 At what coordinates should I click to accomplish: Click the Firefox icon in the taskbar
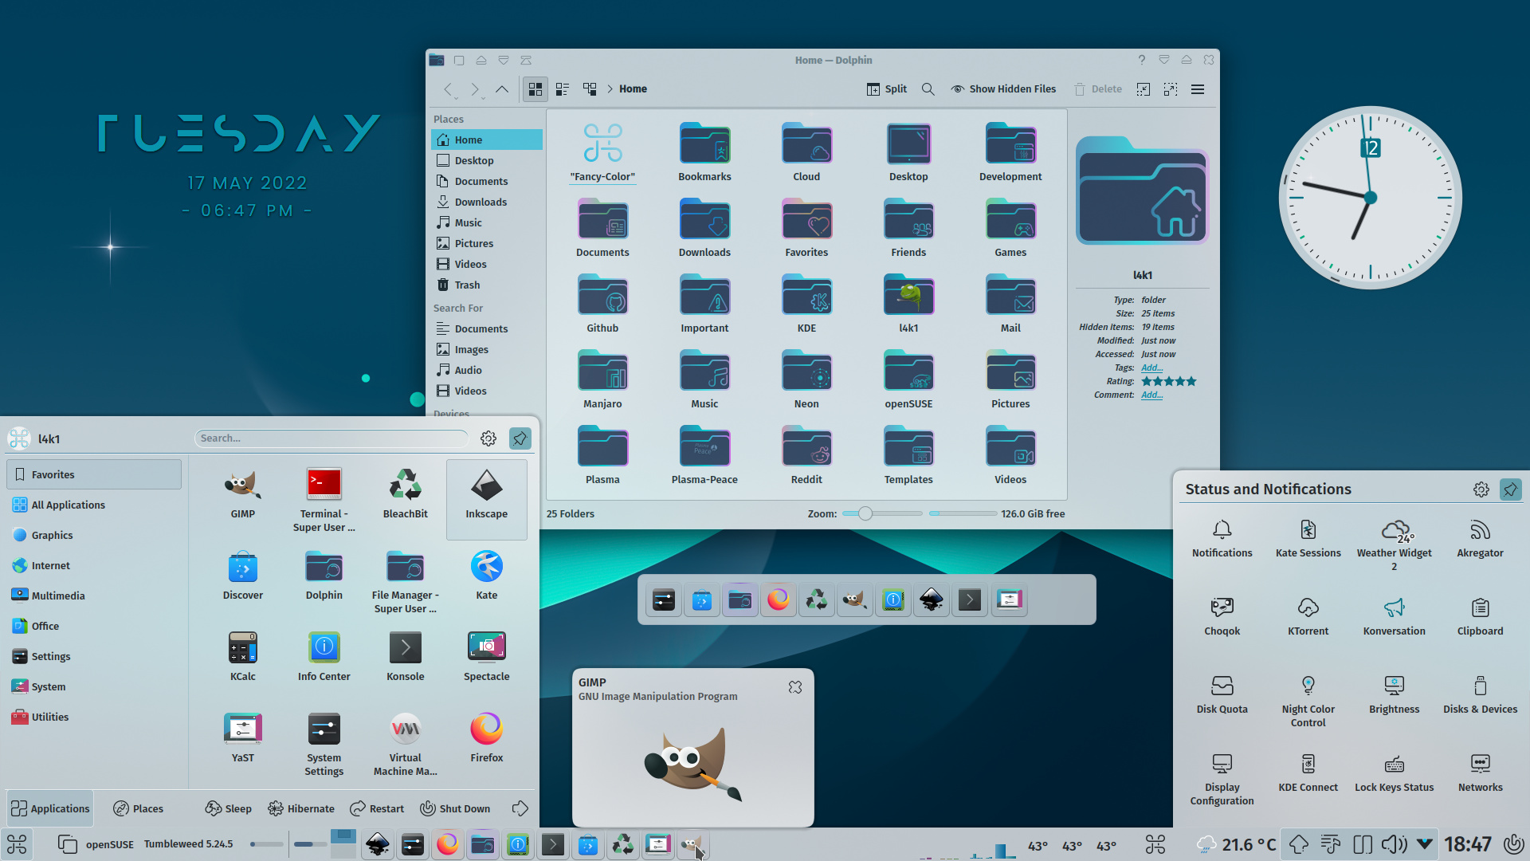tap(448, 843)
